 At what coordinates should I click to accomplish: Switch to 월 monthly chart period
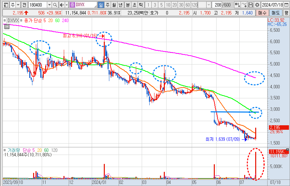coord(114,5)
